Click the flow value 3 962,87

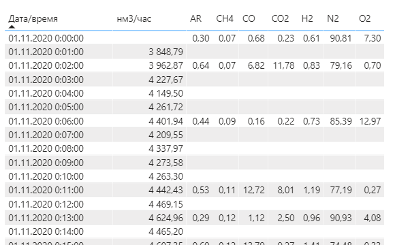pos(165,65)
